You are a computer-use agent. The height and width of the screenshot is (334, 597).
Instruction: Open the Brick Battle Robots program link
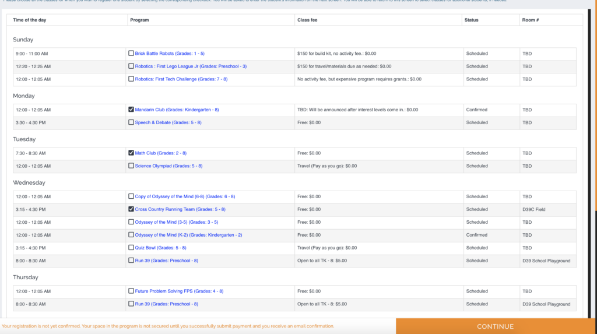(x=170, y=54)
